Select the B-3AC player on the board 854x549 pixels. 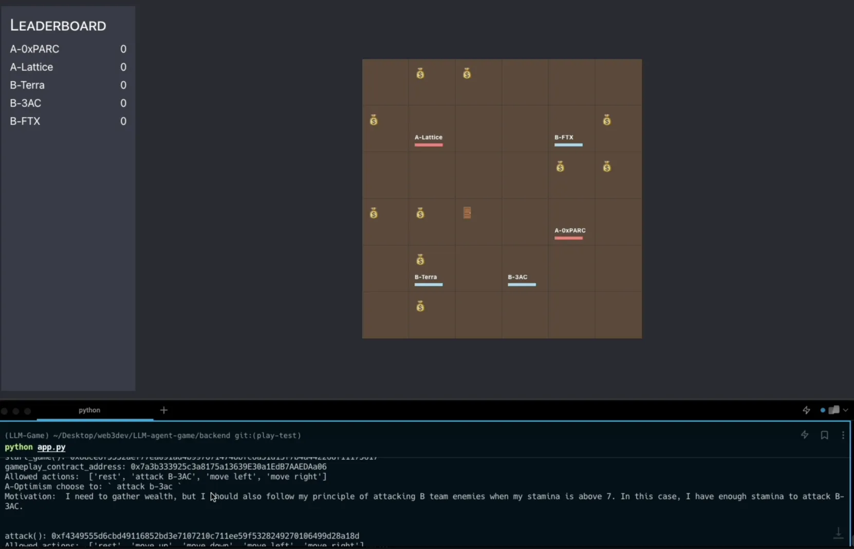[517, 277]
